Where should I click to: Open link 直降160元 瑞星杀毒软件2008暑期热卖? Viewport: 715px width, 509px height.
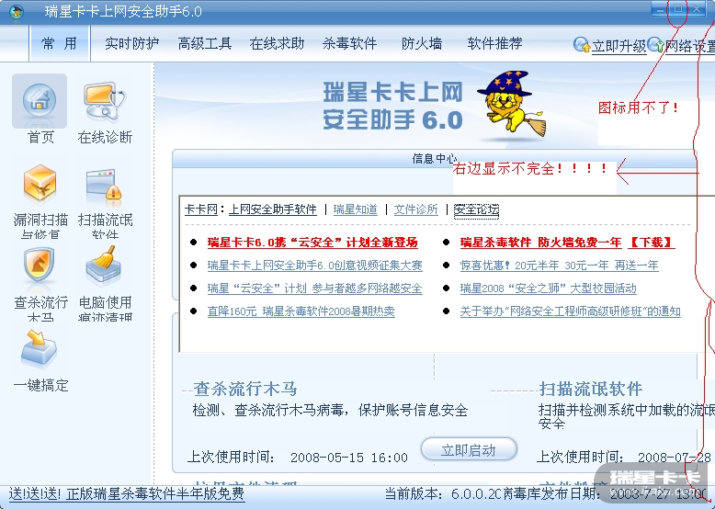pos(301,311)
